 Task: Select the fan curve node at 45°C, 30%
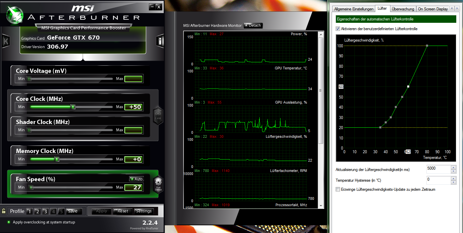(391, 117)
